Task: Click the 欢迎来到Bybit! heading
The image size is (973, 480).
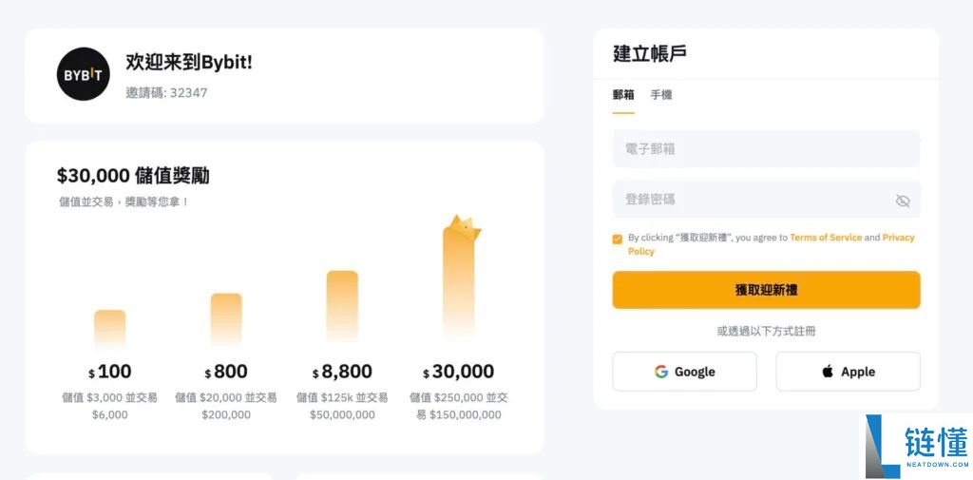Action: pyautogui.click(x=189, y=62)
